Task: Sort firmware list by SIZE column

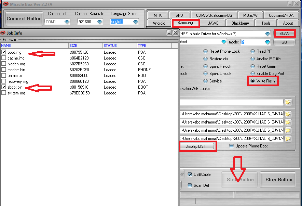Action: click(x=86, y=45)
